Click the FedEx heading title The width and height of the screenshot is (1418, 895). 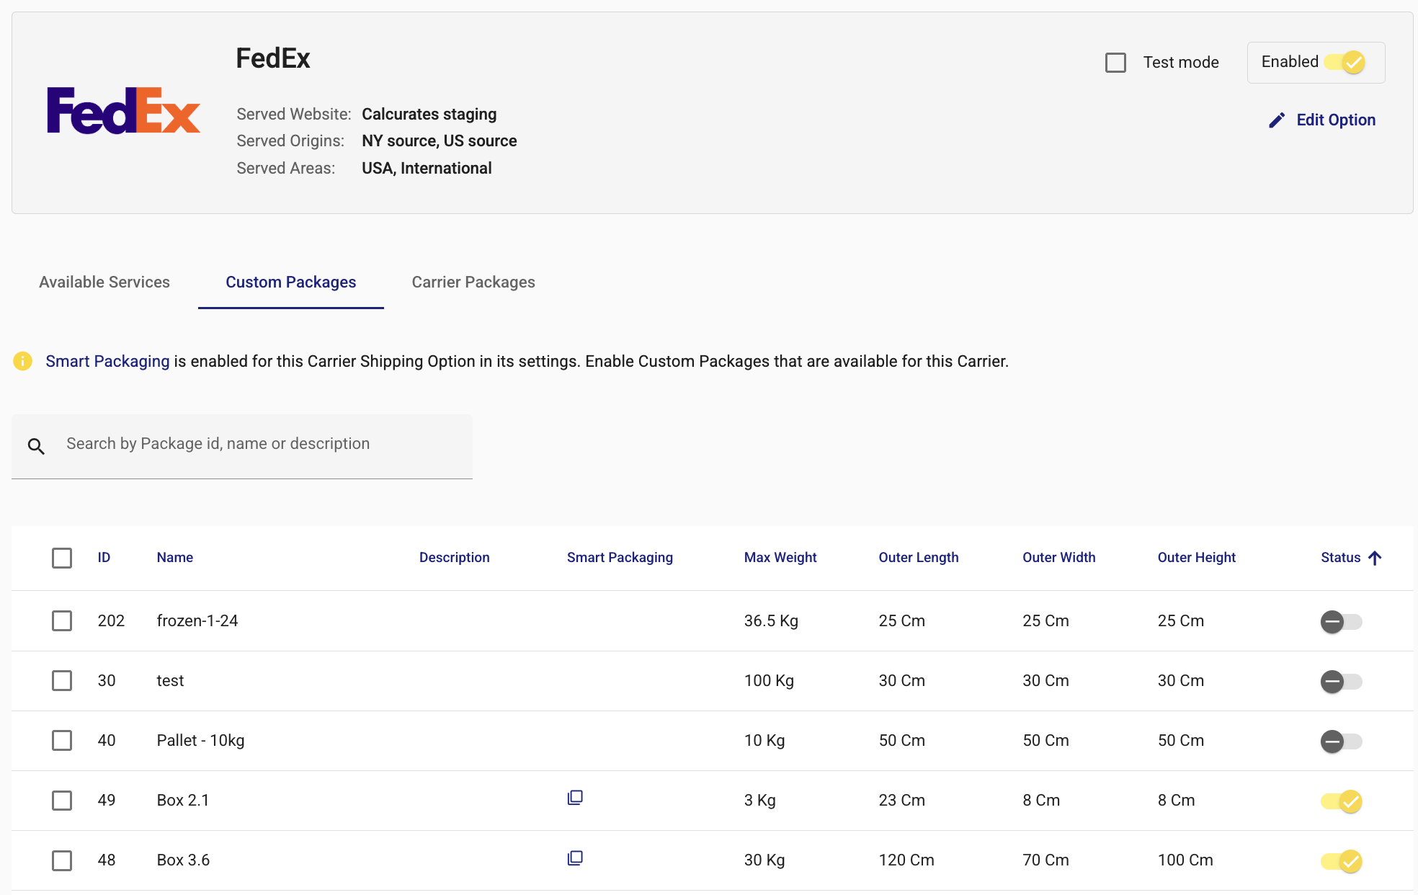273,58
